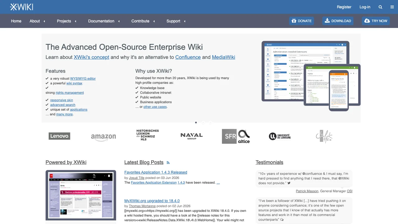Click the Log-in link
This screenshot has width=398, height=224.
[365, 7]
